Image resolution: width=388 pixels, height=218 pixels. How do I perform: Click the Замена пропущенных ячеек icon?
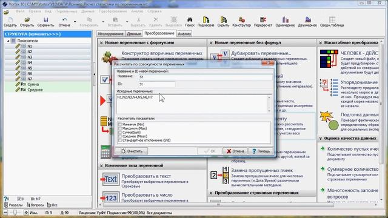coord(220,176)
